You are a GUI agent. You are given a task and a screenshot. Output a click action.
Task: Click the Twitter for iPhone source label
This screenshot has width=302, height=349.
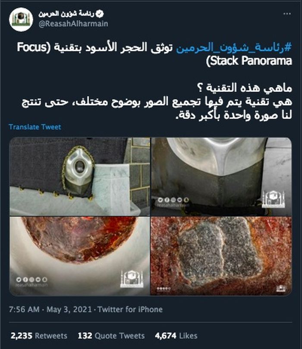[130, 309]
